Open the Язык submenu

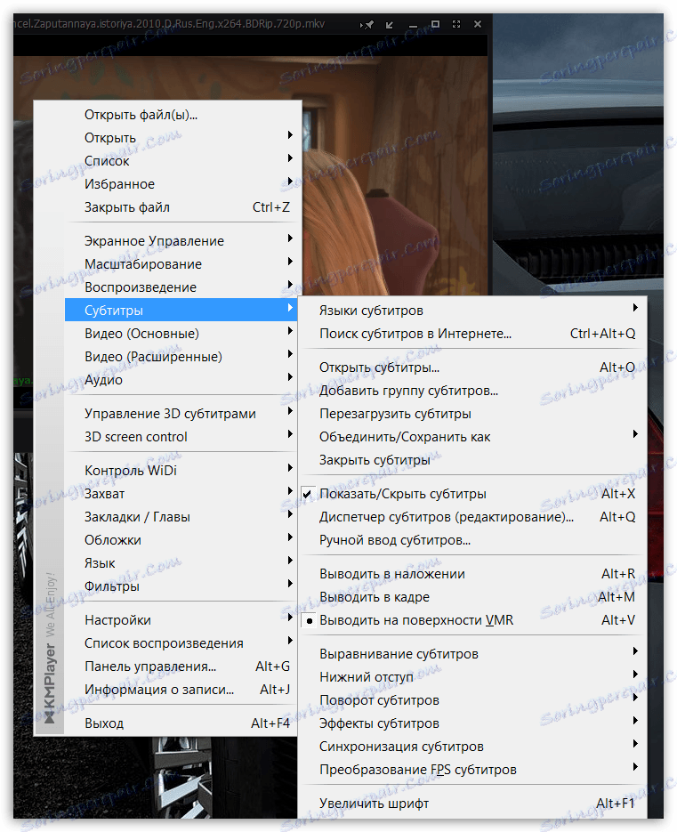[x=182, y=563]
